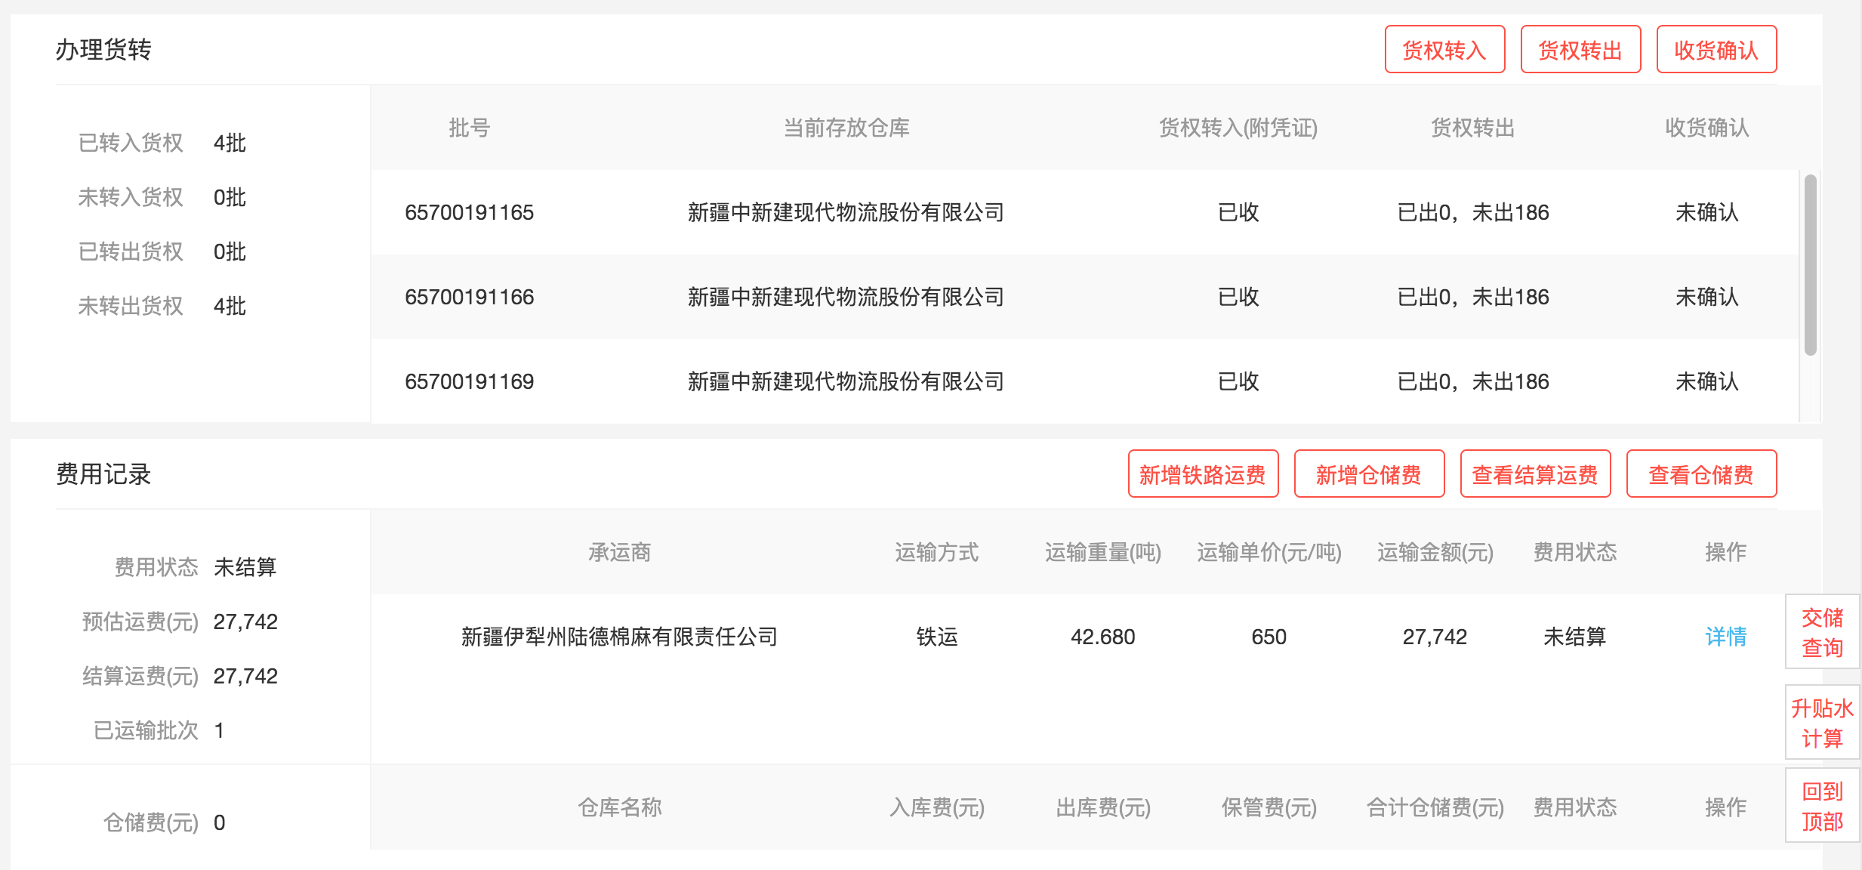Open the 交储查询 side button
Image resolution: width=1862 pixels, height=870 pixels.
point(1822,632)
